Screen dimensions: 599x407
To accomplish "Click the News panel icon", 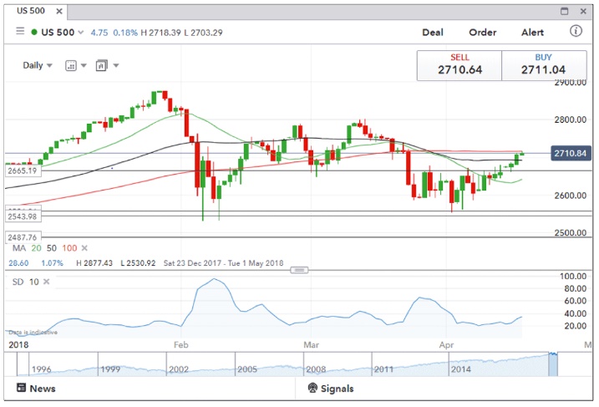I will pos(21,388).
